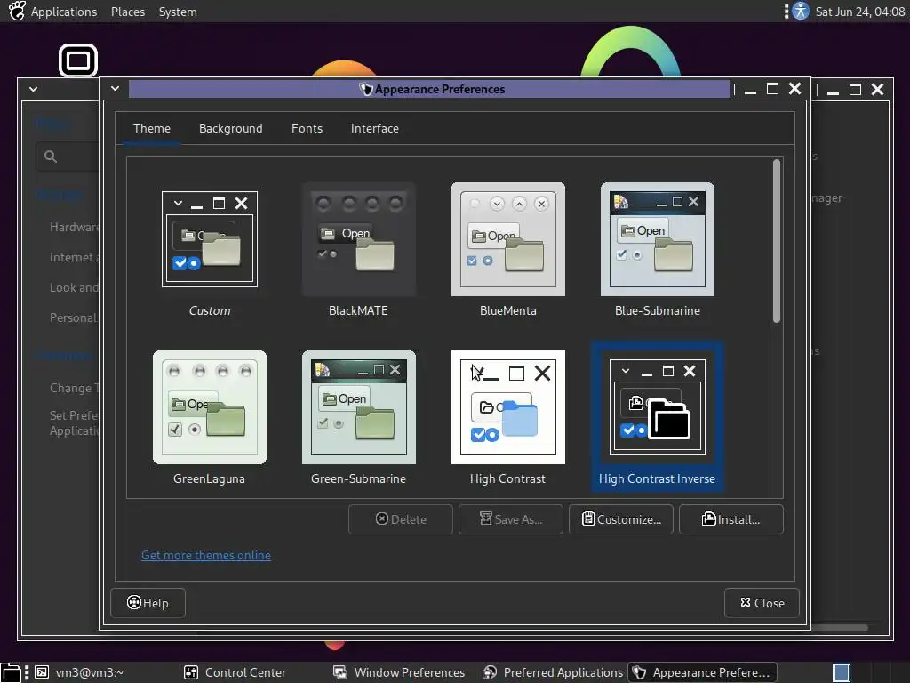This screenshot has height=683, width=910.
Task: Click the show desktop icon in bottom panel
Action: pyautogui.click(x=11, y=672)
